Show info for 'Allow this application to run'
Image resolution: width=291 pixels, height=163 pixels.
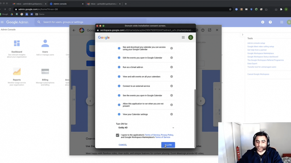[x=171, y=105]
